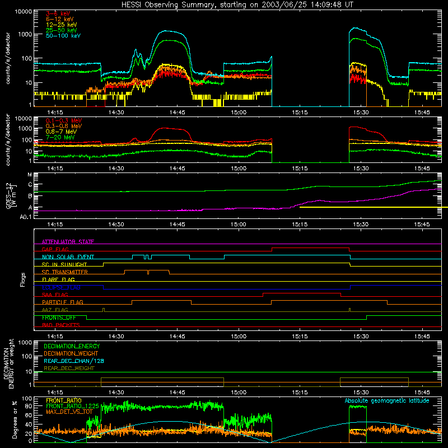Select the FLARE_FLAG label

(x=58, y=279)
